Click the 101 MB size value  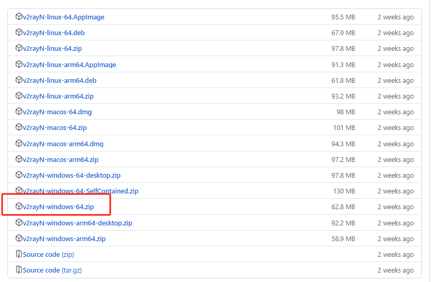(344, 127)
